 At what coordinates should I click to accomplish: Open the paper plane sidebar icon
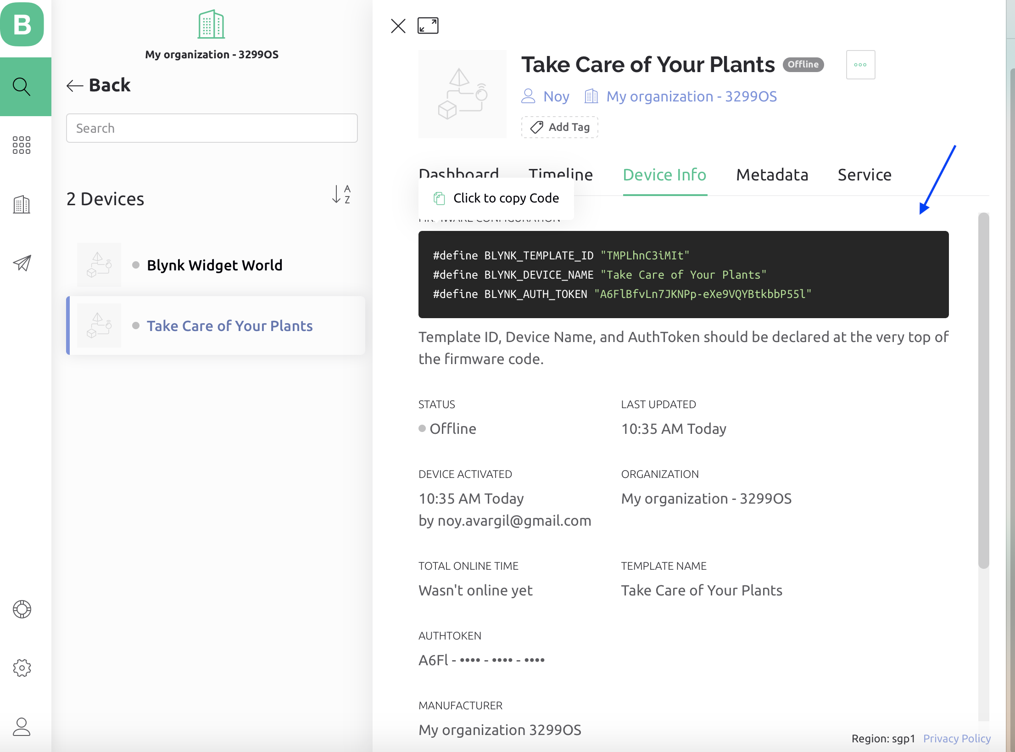(x=22, y=263)
